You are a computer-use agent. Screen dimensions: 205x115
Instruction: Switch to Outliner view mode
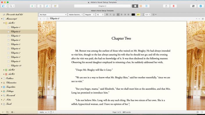point(146,6)
